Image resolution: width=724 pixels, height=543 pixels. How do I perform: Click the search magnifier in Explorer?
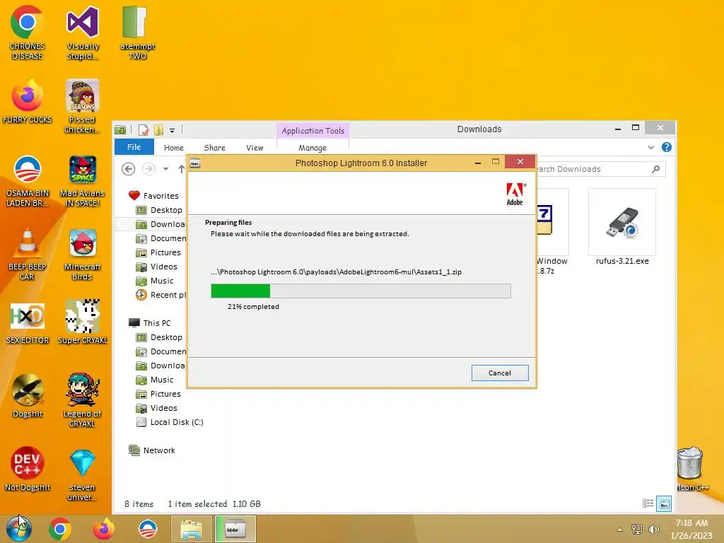click(655, 169)
